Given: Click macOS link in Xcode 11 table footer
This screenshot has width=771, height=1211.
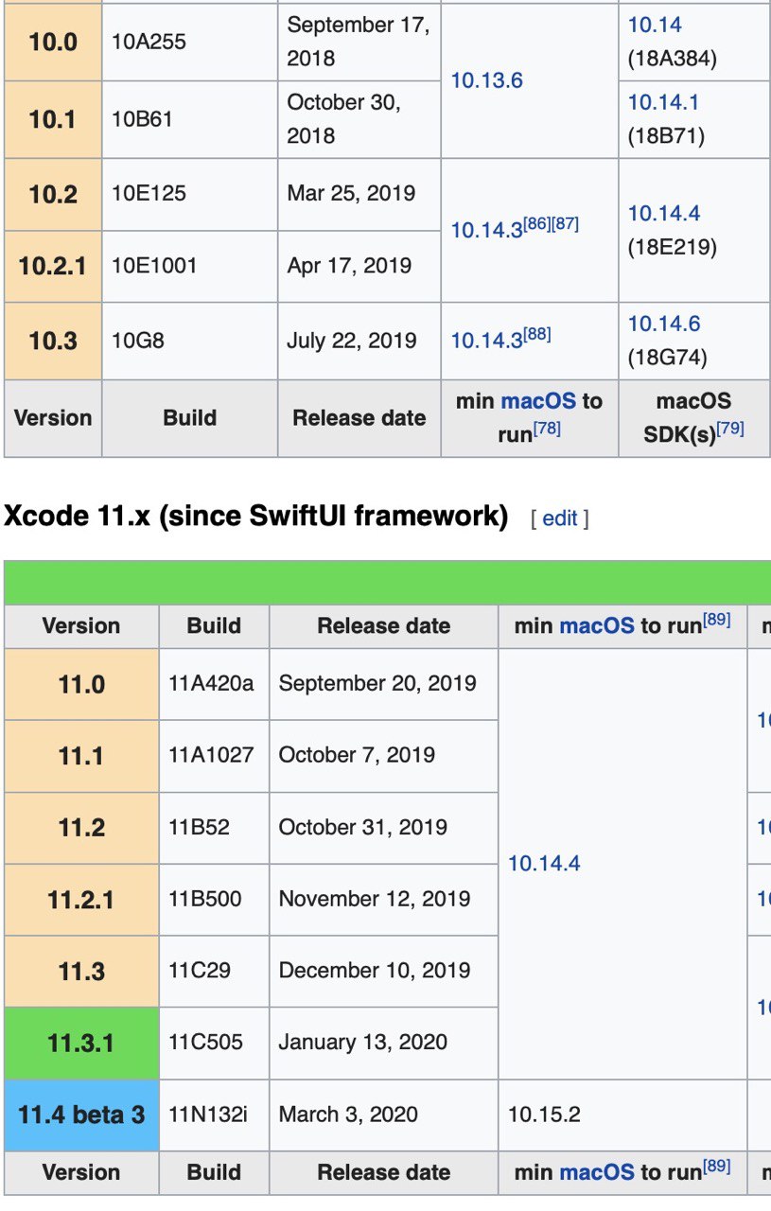Looking at the screenshot, I should (596, 1173).
